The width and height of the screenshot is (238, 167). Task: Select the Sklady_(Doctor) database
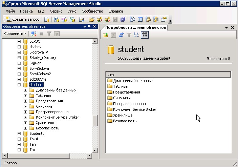coord(43,58)
